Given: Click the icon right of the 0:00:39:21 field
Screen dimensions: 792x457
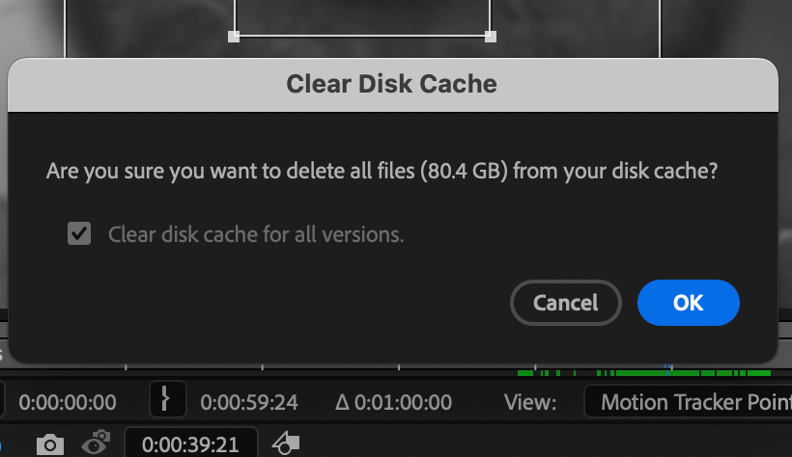Looking at the screenshot, I should point(287,444).
